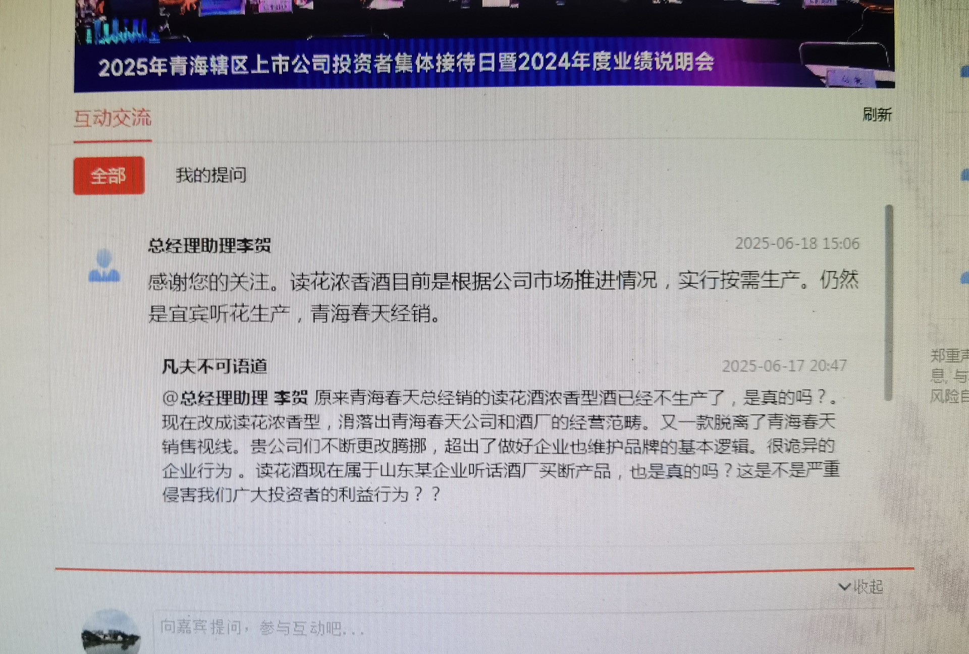Click the event banner titled 2025年青海辖区上市公司
Viewport: 969px width, 654px height.
(x=484, y=45)
